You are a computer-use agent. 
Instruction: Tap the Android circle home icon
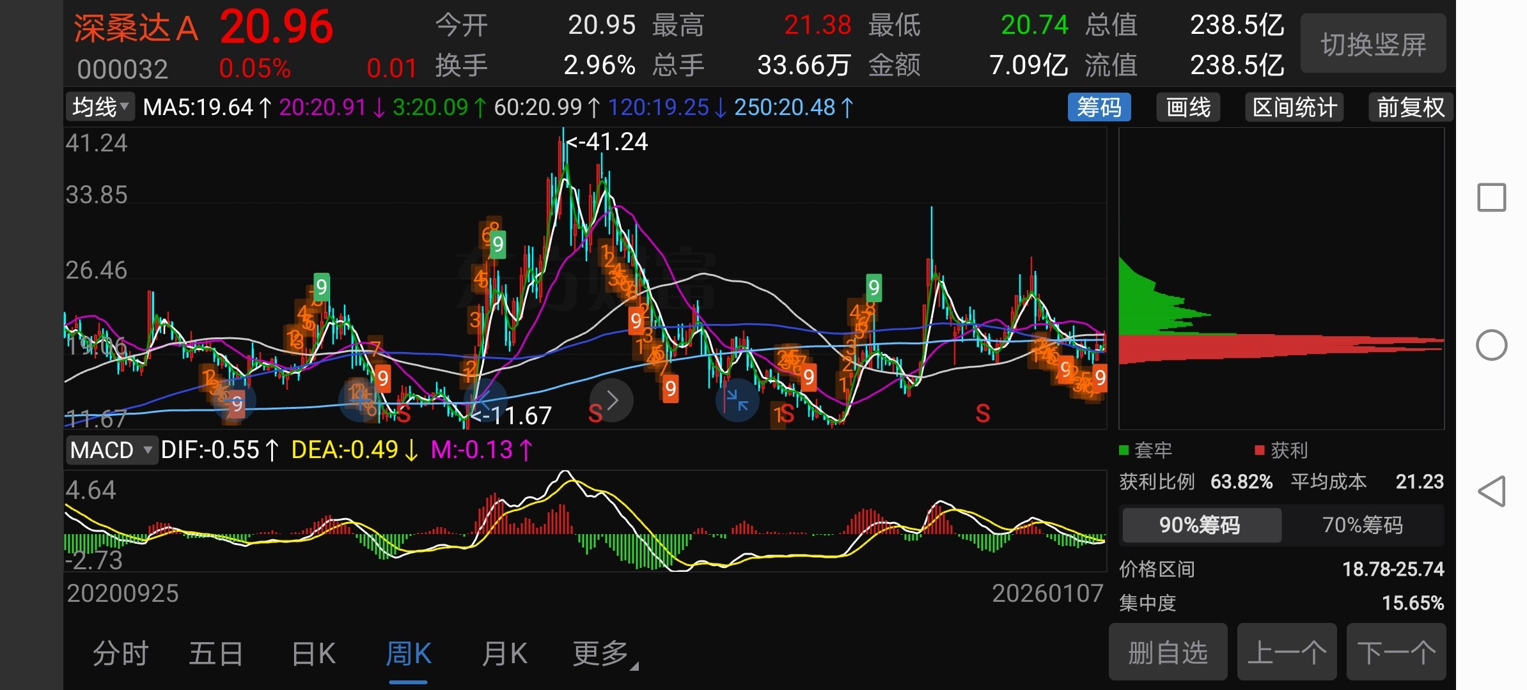1491,345
